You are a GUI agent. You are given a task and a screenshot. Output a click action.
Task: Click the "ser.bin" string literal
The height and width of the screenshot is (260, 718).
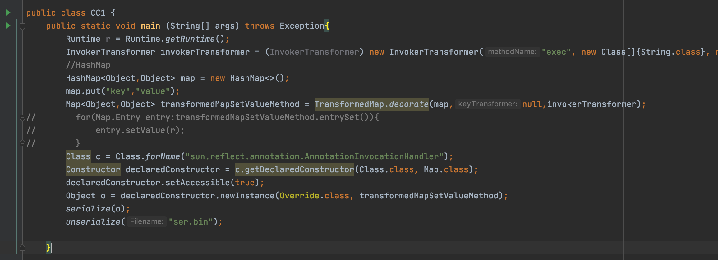click(x=191, y=222)
